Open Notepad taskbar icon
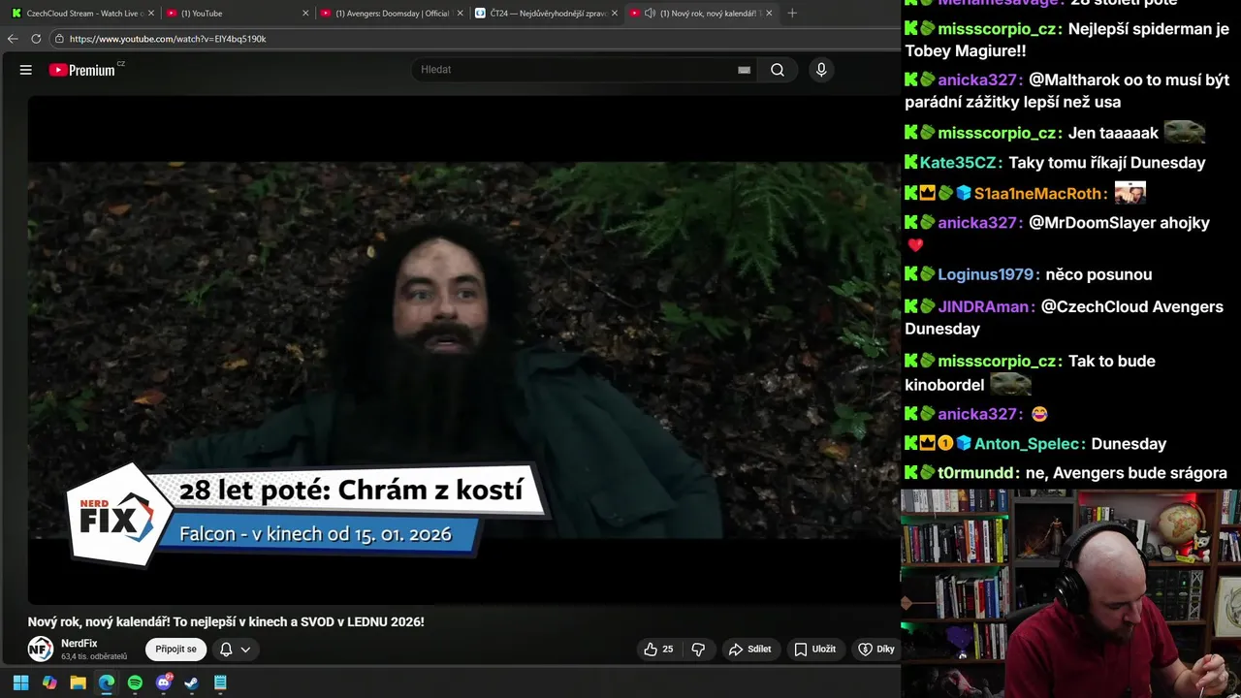1241x698 pixels. pos(220,682)
